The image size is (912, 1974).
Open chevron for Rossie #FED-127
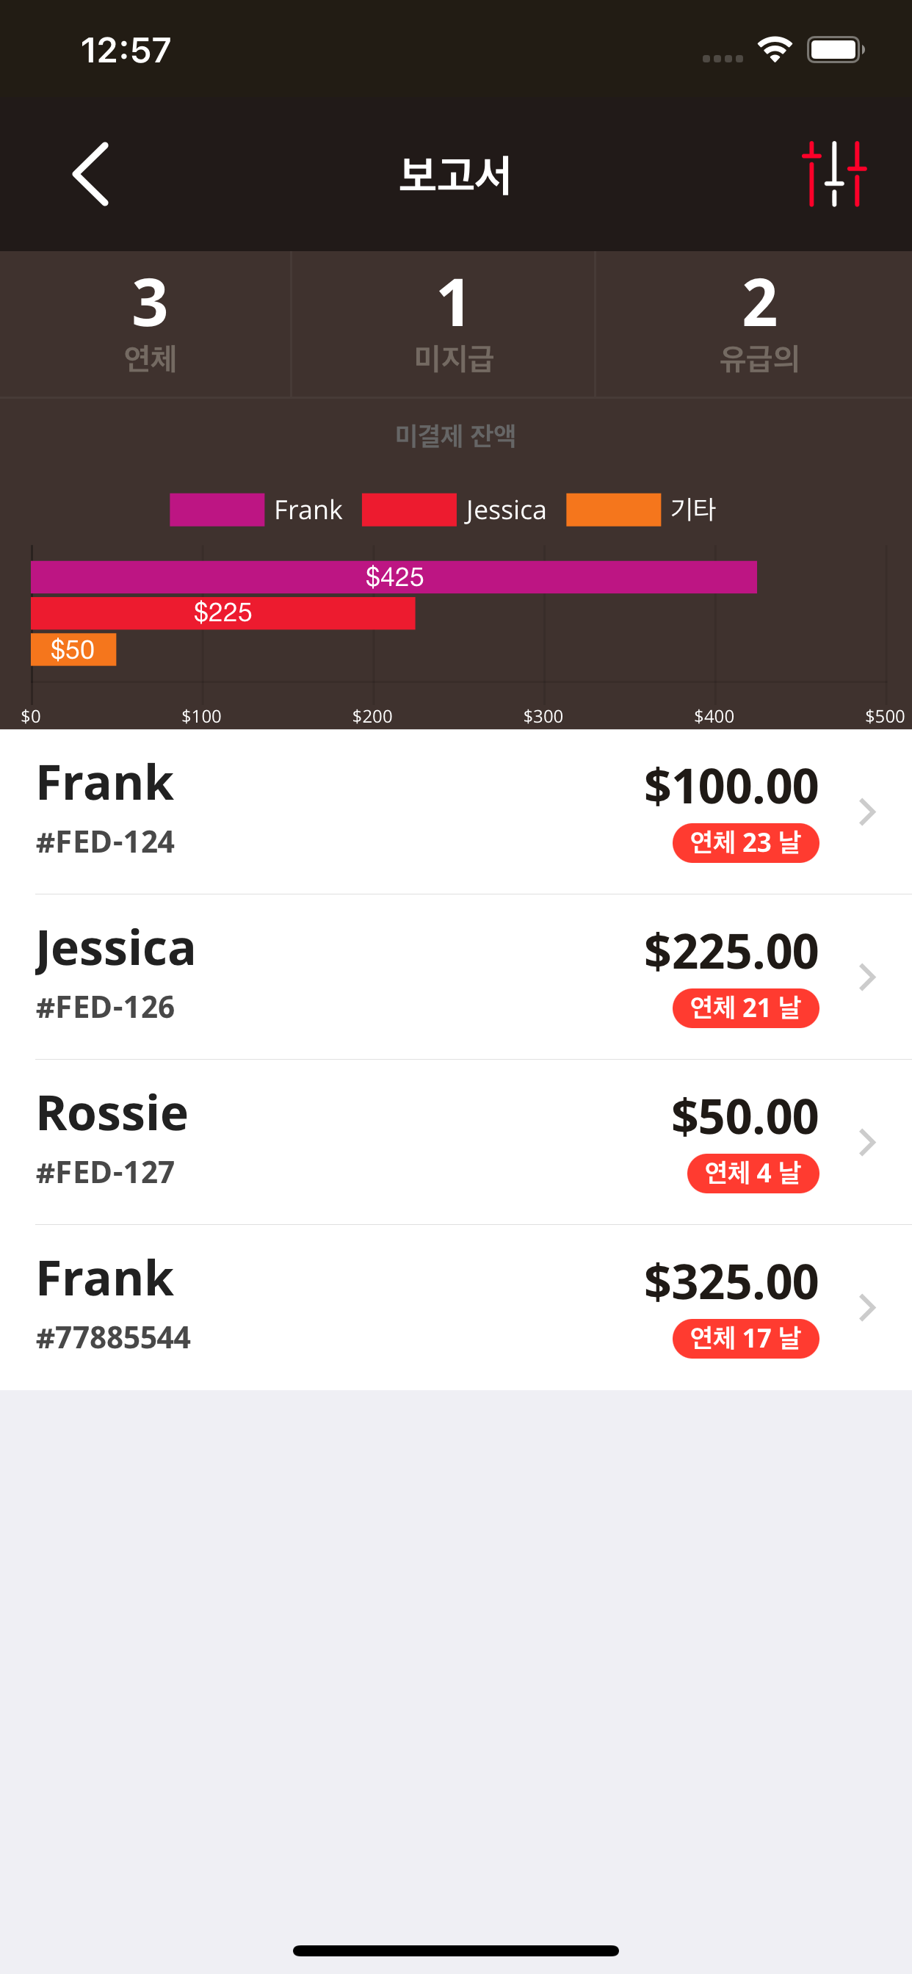866,1143
